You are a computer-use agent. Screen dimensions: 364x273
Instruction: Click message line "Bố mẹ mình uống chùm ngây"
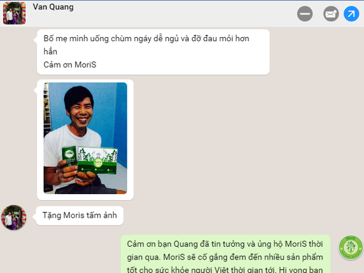146,39
